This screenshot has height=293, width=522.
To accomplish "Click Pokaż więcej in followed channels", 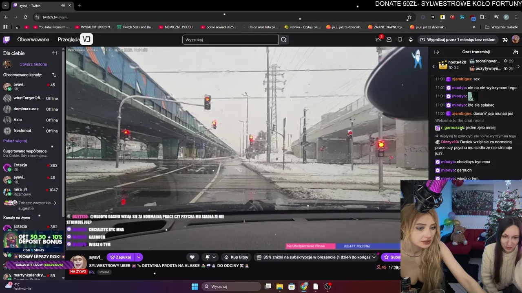I will point(15,141).
